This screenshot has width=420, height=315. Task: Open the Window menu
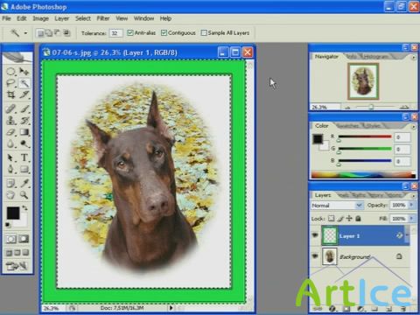[x=143, y=18]
